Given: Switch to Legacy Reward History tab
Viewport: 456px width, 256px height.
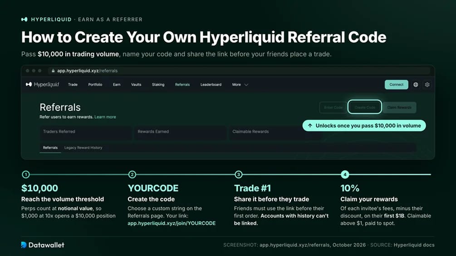Looking at the screenshot, I should point(83,148).
